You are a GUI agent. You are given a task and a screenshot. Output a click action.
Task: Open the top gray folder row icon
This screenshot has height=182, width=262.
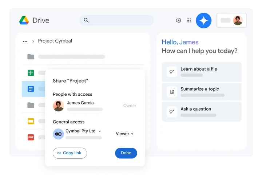pos(31,57)
